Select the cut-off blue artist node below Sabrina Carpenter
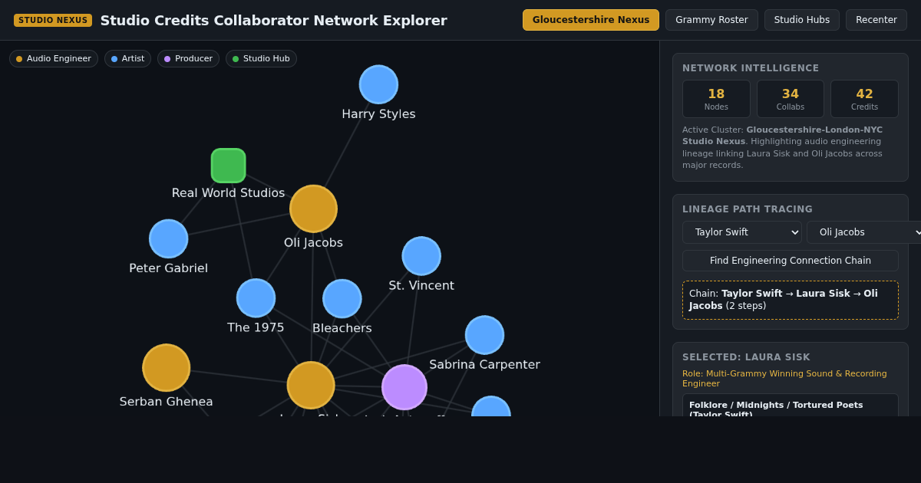Viewport: 921px width, 483px height. tap(491, 406)
